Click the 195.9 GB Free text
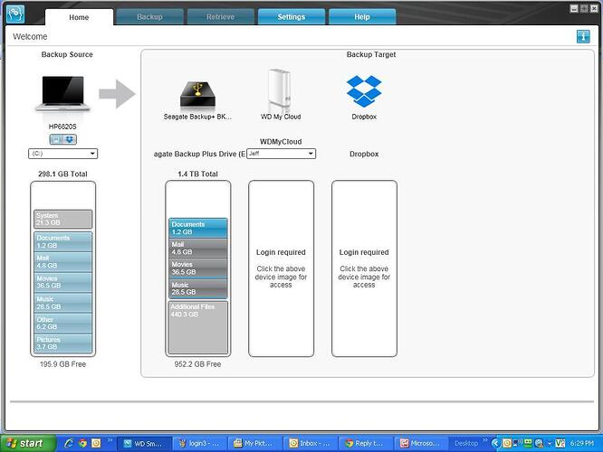603x452 pixels. click(62, 364)
